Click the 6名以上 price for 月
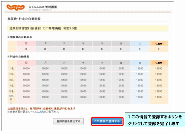The height and width of the screenshot is (133, 186). click(x=45, y=97)
